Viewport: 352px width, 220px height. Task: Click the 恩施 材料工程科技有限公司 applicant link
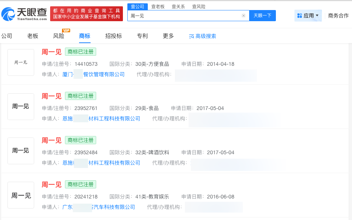click(x=102, y=119)
